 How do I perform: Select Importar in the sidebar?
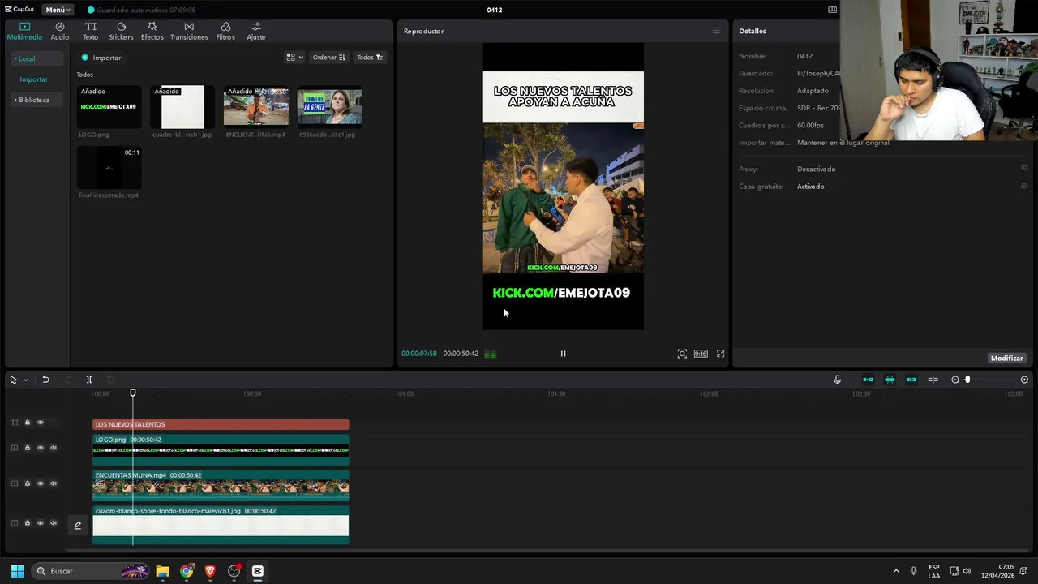pos(34,79)
